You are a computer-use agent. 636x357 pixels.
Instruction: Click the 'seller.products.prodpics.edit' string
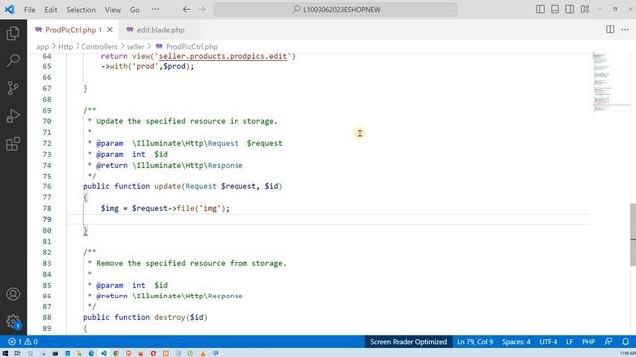pyautogui.click(x=223, y=56)
